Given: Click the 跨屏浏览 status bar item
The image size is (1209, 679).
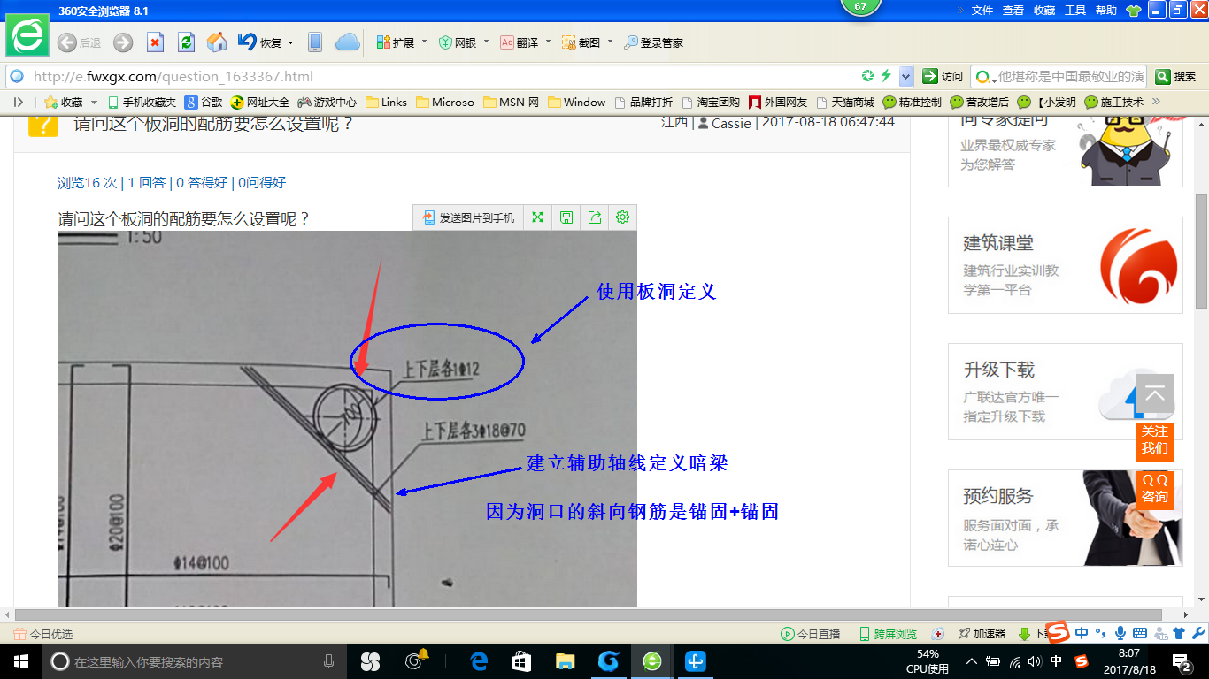Looking at the screenshot, I should pyautogui.click(x=888, y=634).
